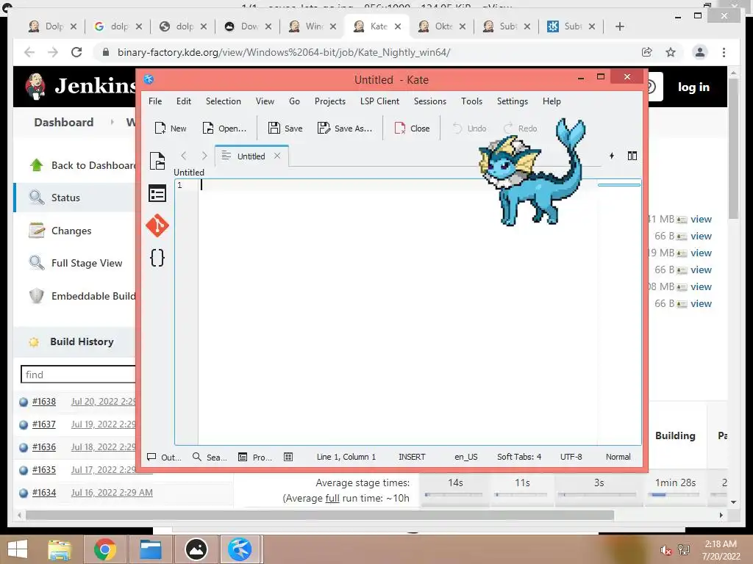Open build #1636 in Jenkins Build History
This screenshot has height=564, width=753.
tap(43, 447)
